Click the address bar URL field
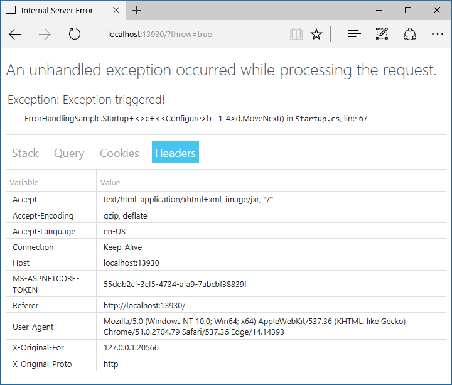The width and height of the screenshot is (452, 385). coord(188,34)
